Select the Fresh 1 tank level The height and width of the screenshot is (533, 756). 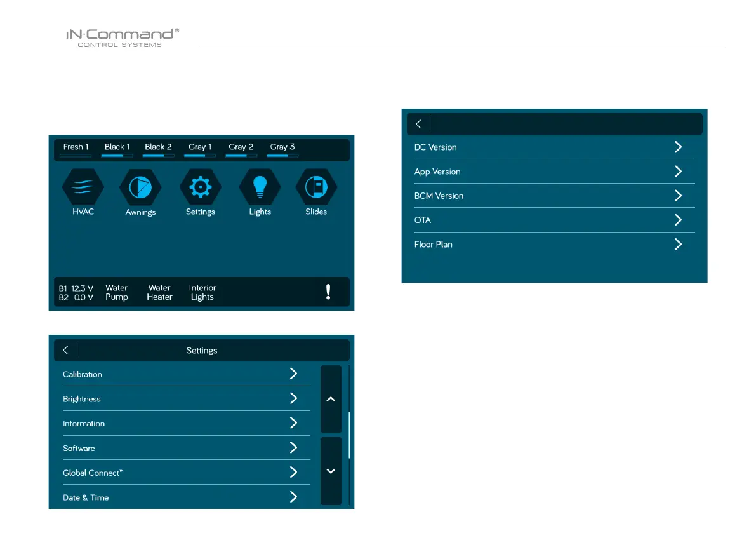click(x=76, y=149)
